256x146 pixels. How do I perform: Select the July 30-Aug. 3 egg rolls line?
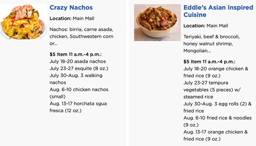coord(217,107)
